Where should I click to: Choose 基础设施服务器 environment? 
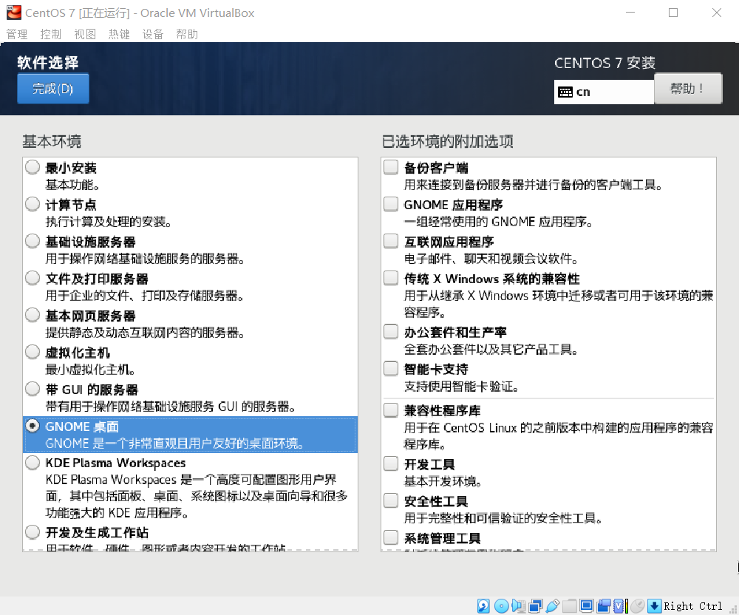33,241
